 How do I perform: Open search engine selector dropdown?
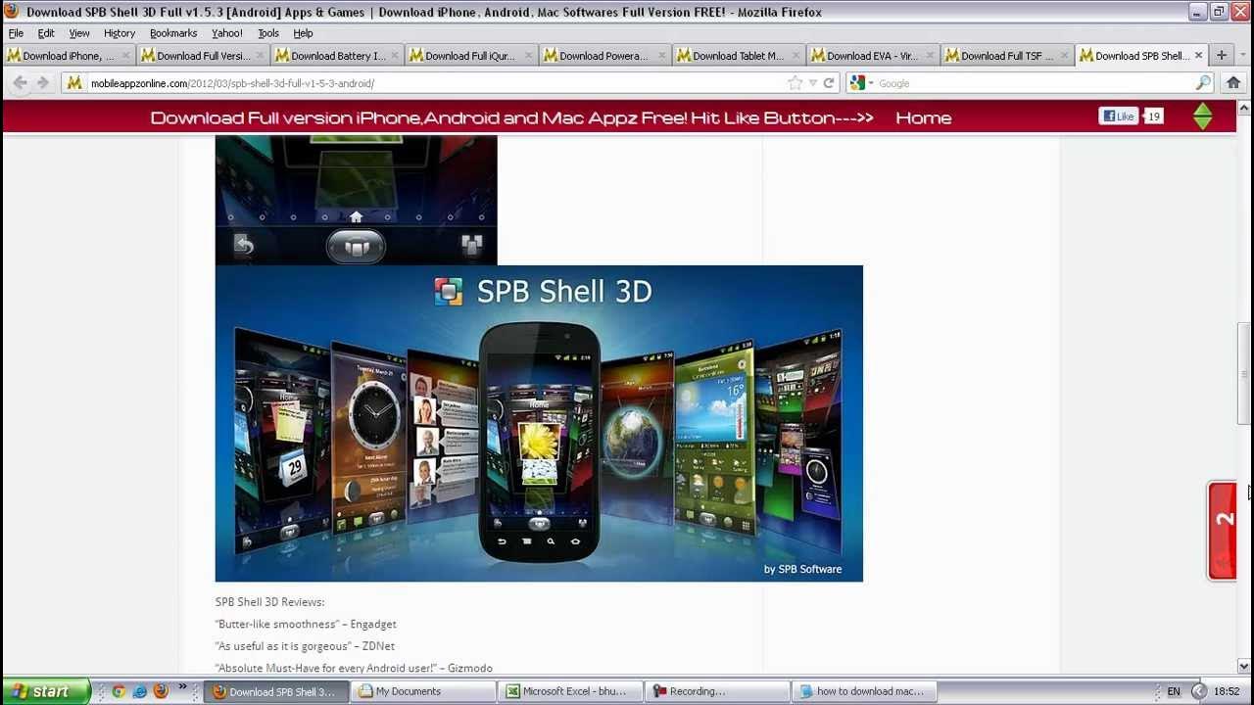(x=861, y=83)
